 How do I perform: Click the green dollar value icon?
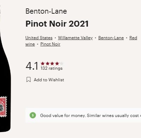33,115
